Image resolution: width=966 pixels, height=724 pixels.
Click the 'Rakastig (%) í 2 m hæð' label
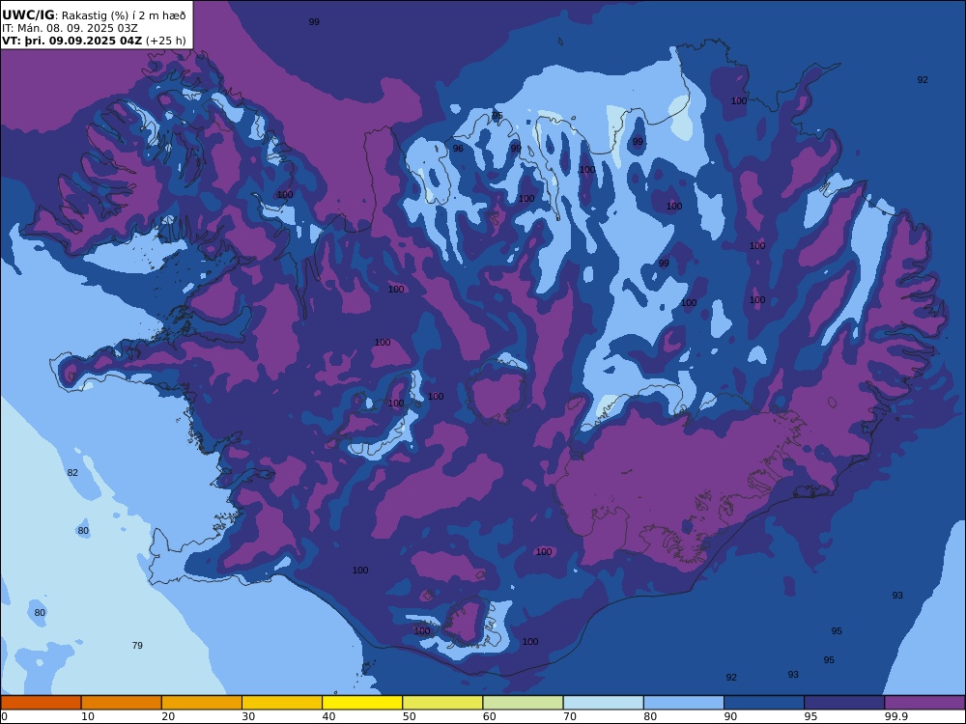click(x=124, y=15)
